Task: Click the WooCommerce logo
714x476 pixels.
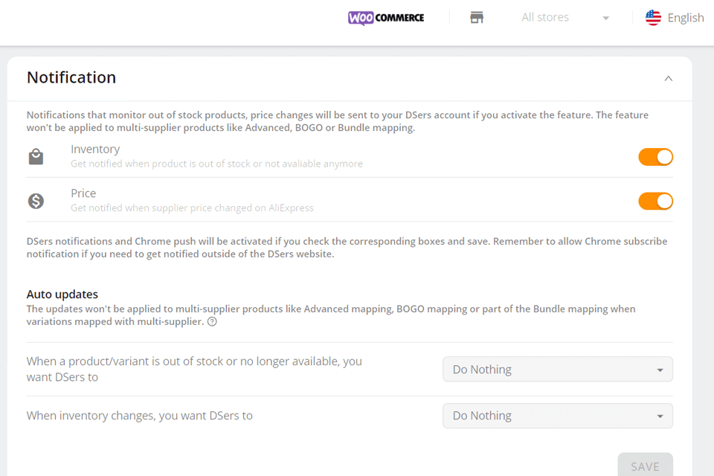Action: coord(386,18)
